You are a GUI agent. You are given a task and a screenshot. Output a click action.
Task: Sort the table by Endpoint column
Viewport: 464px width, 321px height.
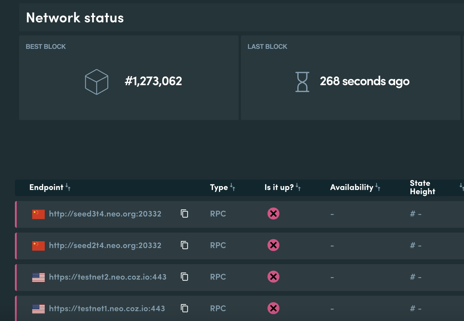(x=68, y=187)
